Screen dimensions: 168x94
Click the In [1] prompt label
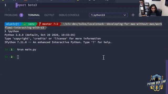10,50
